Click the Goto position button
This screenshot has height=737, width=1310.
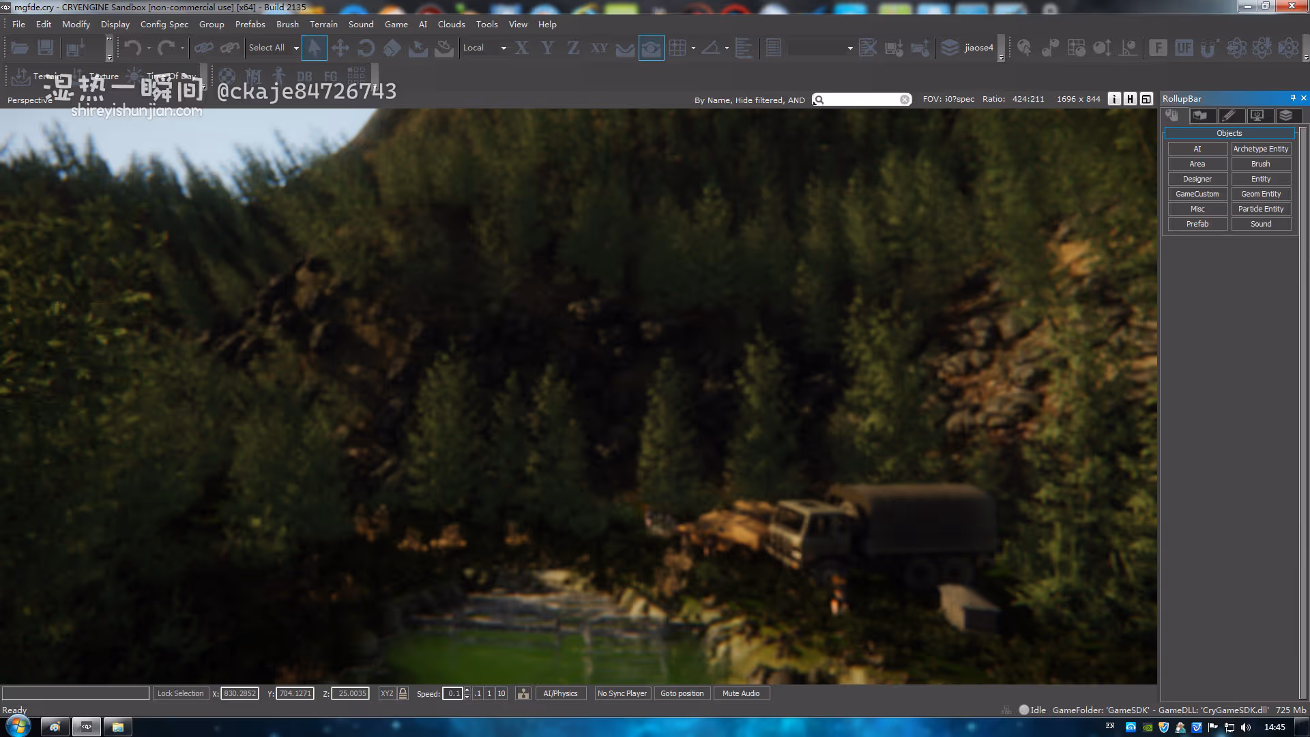(682, 693)
